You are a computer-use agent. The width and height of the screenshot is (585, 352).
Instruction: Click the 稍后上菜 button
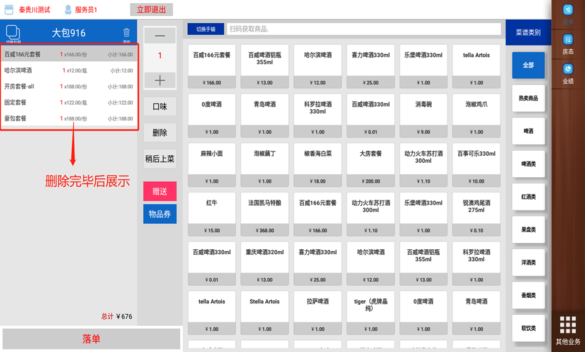pos(159,159)
